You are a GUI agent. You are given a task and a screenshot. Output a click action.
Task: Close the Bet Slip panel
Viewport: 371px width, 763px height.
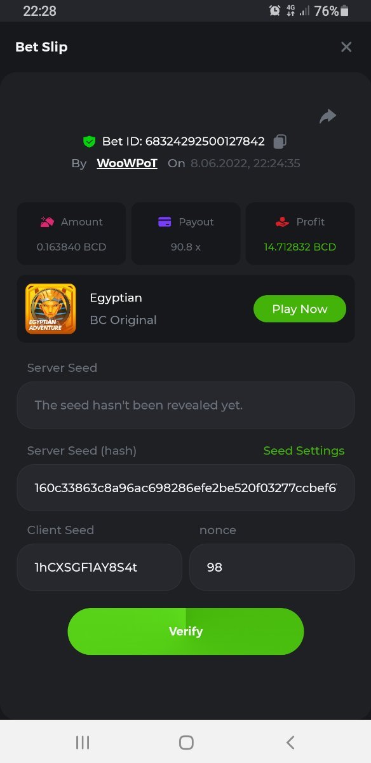(x=346, y=47)
